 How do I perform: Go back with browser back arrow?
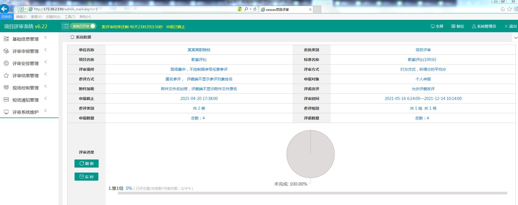pos(4,9)
